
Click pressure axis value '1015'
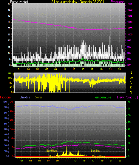coord(130,16)
